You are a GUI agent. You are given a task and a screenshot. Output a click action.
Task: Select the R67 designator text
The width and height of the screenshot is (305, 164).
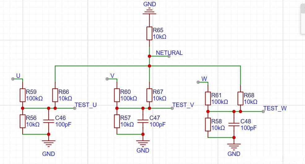tap(158, 92)
